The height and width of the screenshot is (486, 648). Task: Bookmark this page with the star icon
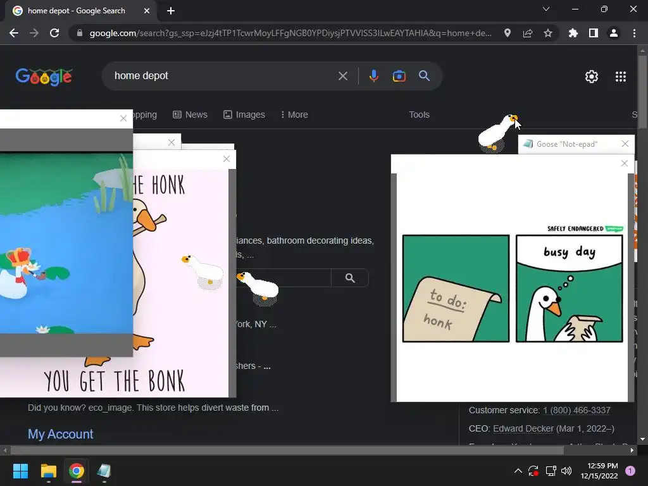[548, 33]
